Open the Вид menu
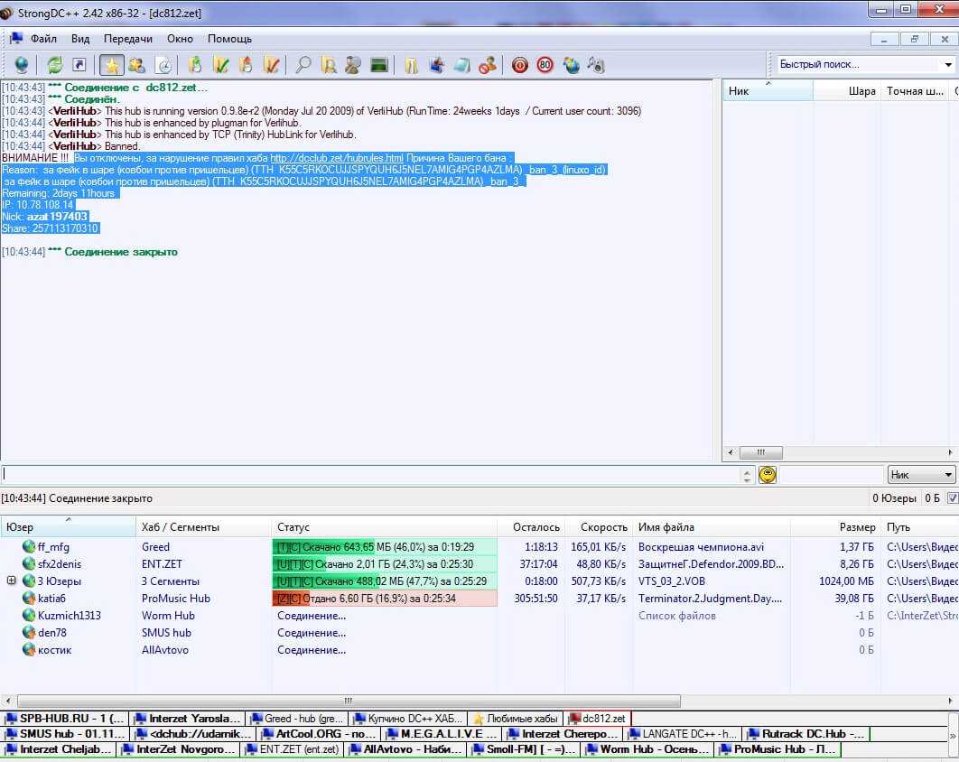Image resolution: width=959 pixels, height=762 pixels. (80, 39)
